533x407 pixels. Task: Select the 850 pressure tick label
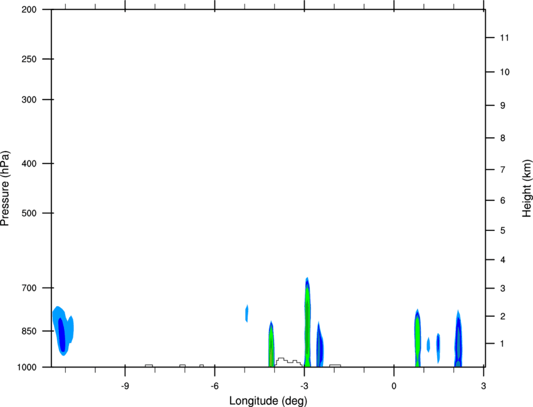[29, 331]
